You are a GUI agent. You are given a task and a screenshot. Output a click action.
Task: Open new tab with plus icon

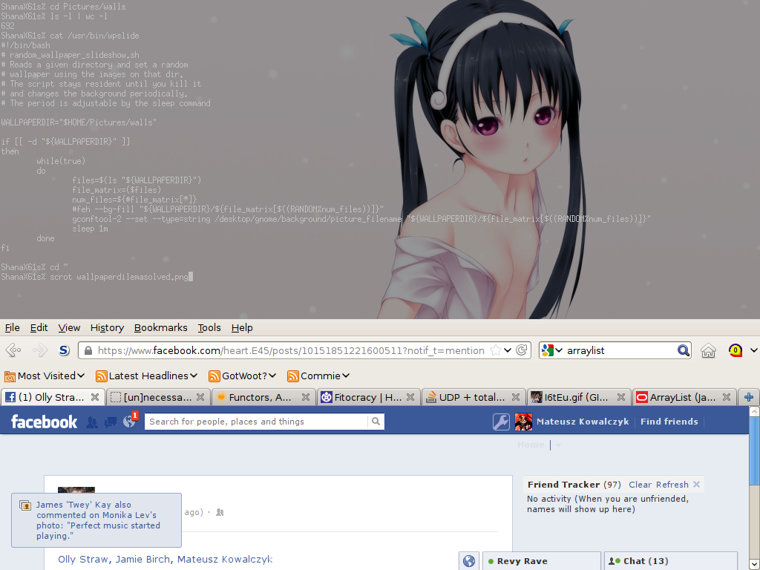[749, 397]
